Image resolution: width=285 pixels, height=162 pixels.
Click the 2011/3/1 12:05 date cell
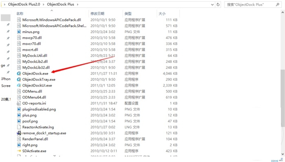click(x=103, y=85)
